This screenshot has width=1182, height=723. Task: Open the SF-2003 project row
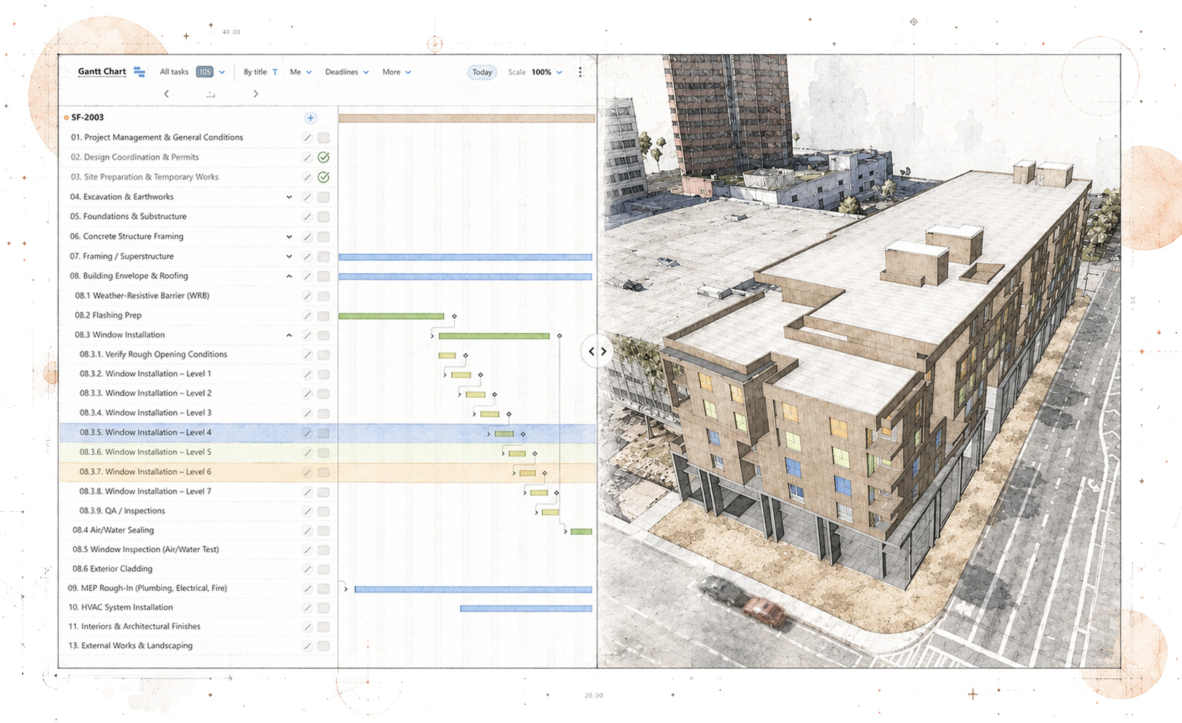click(87, 118)
